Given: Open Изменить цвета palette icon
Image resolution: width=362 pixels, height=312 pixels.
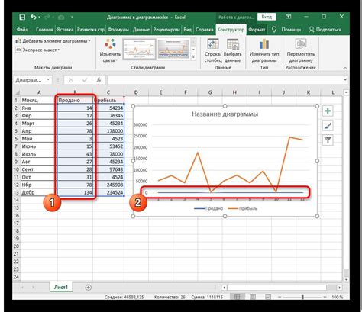Looking at the screenshot, I should [110, 44].
